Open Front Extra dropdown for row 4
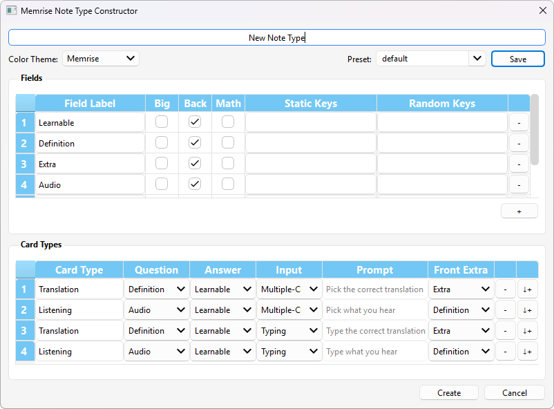The image size is (554, 409). (x=461, y=352)
